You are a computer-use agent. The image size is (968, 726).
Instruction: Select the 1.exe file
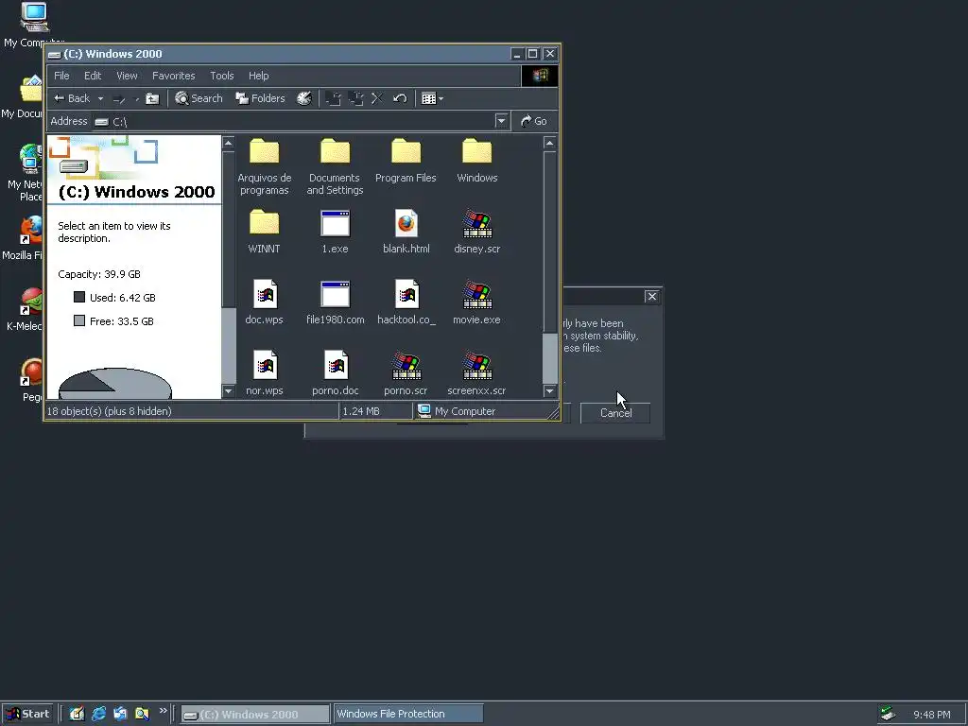tap(336, 232)
